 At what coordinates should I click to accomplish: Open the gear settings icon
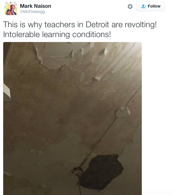130,6
